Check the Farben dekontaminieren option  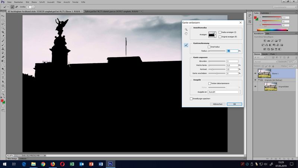(x=210, y=83)
